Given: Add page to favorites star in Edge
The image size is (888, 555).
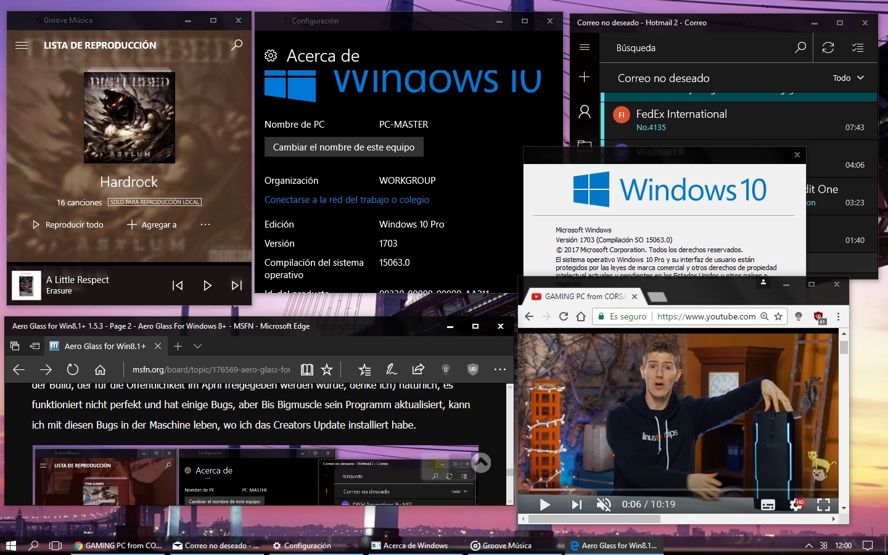Looking at the screenshot, I should [x=327, y=369].
